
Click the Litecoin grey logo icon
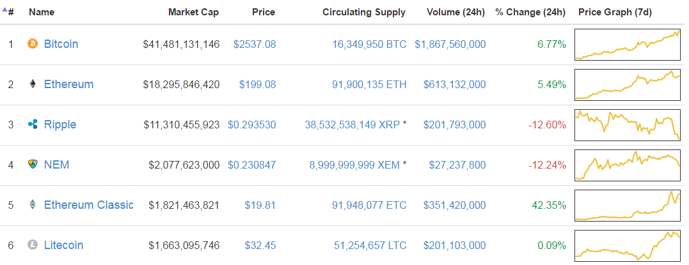click(33, 245)
